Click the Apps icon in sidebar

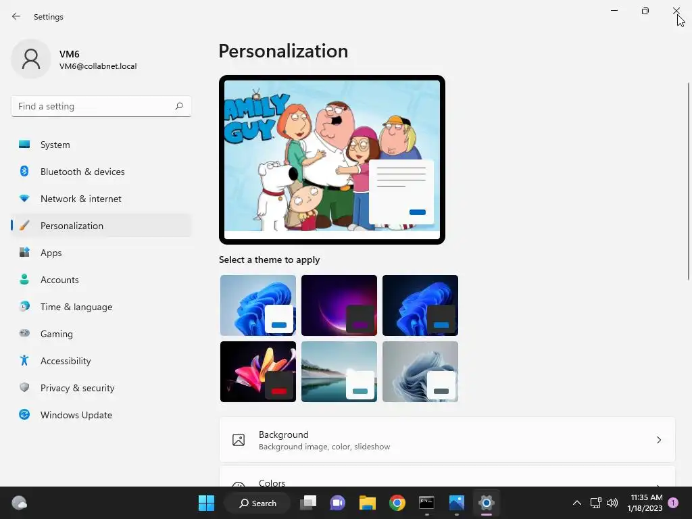(24, 253)
